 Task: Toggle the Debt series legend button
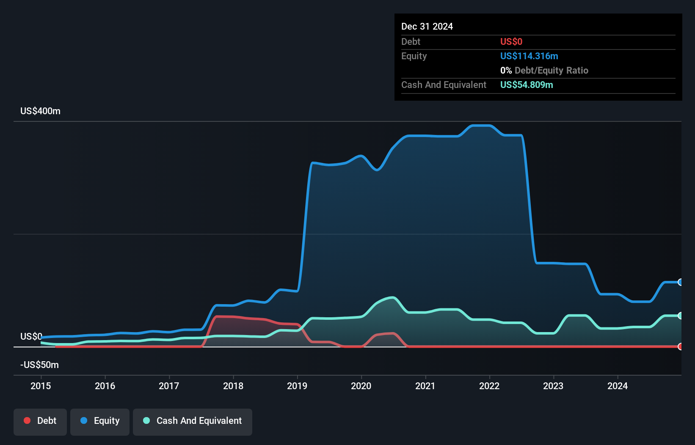click(40, 422)
